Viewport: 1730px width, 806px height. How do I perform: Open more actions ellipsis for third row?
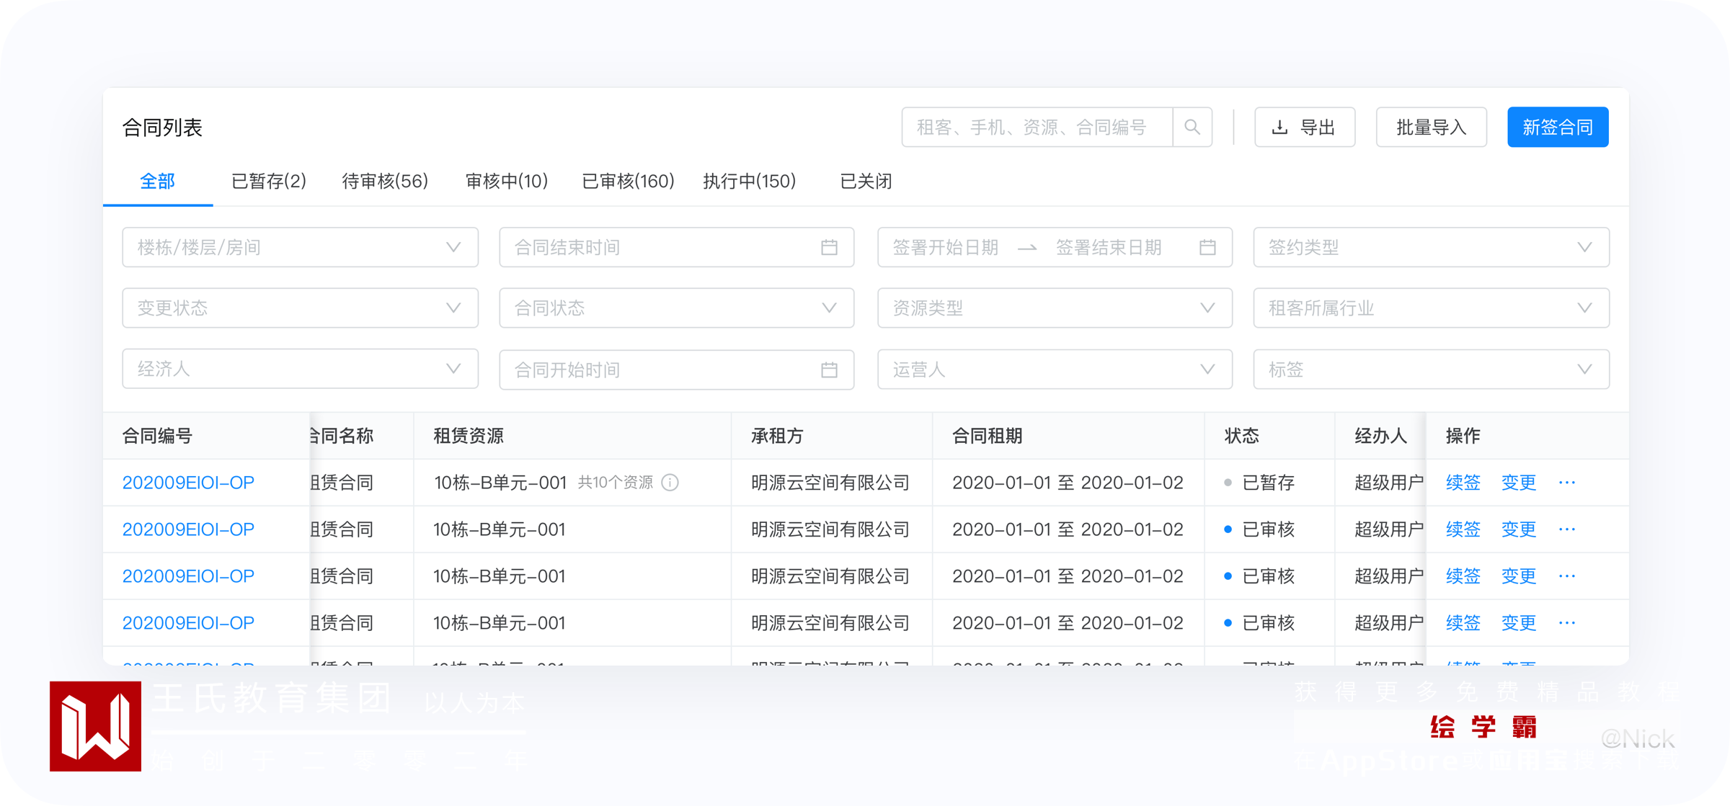click(1567, 576)
